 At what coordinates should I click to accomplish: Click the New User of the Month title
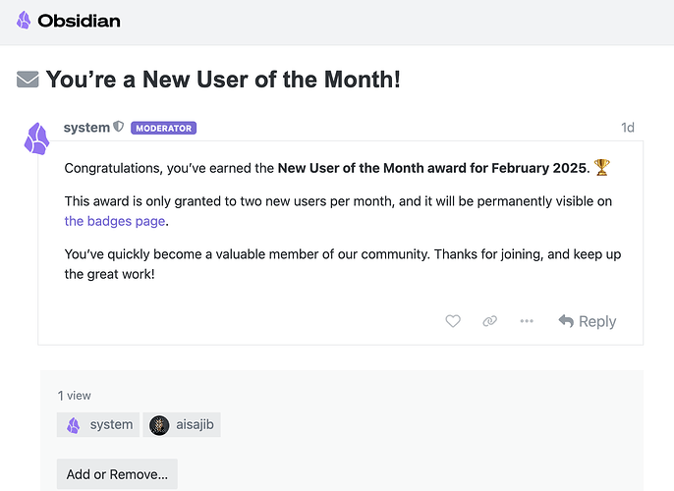click(224, 80)
